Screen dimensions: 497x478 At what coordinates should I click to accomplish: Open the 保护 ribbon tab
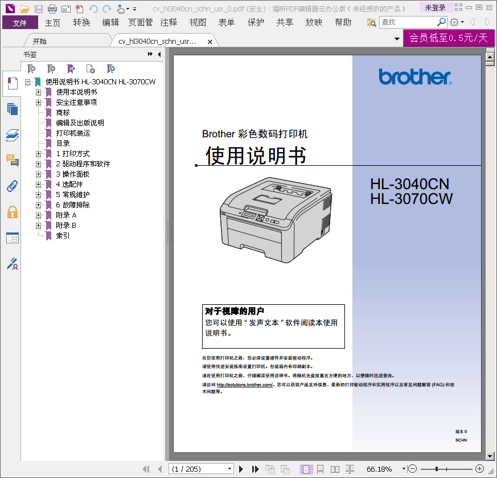click(256, 23)
